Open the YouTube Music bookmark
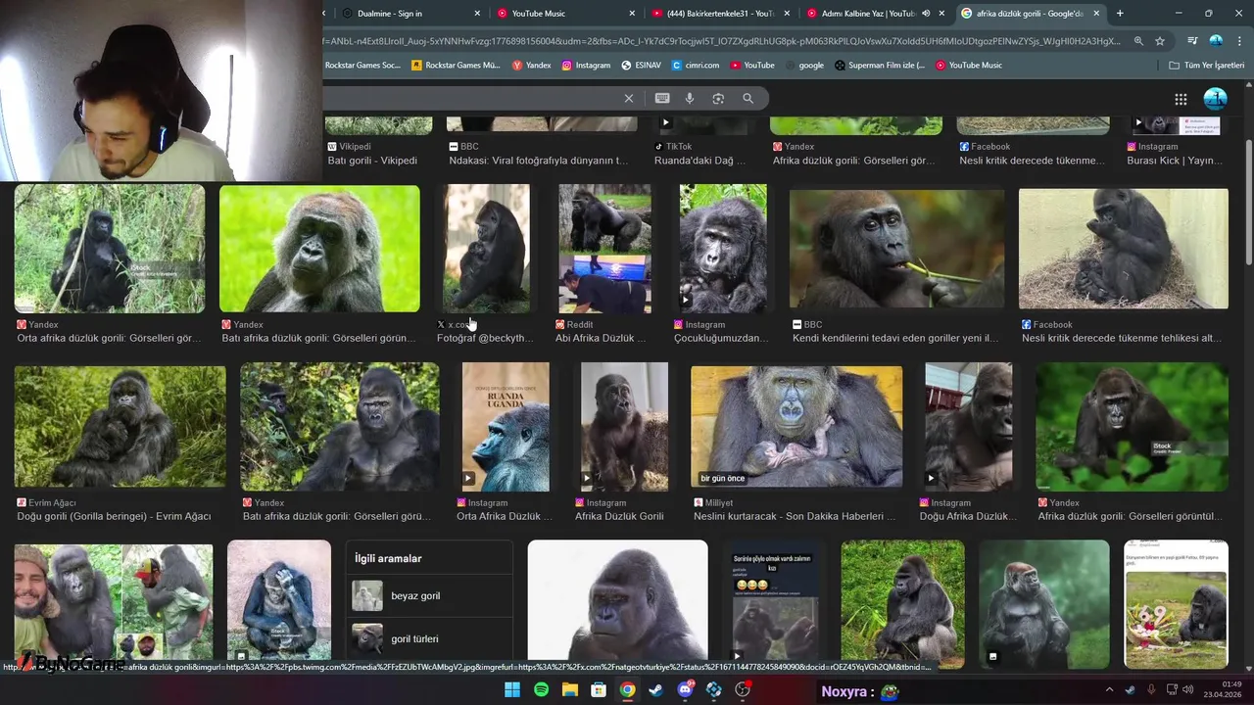The image size is (1254, 705). [969, 66]
